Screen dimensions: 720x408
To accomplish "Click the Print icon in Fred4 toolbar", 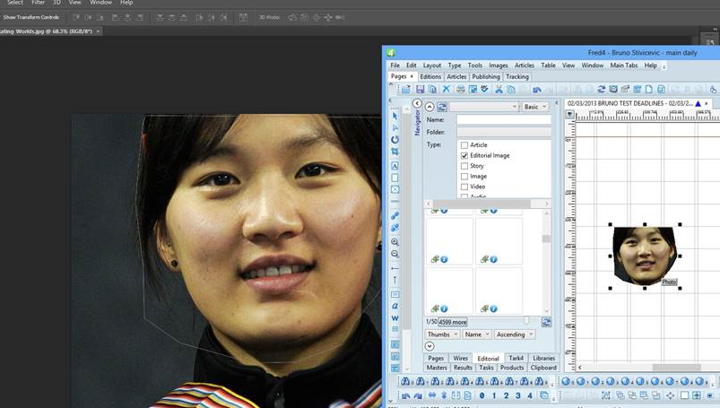I will [461, 89].
